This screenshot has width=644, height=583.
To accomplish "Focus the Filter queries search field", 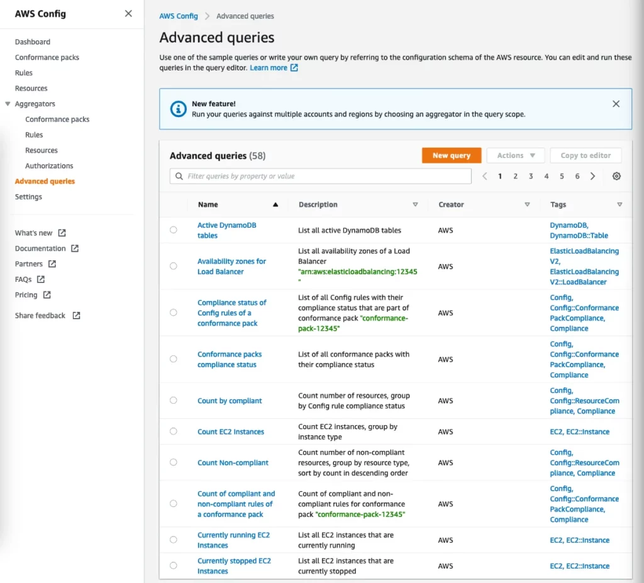I will pos(320,176).
